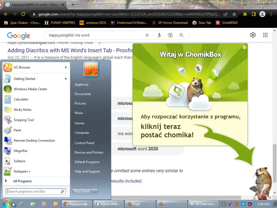Image resolution: width=277 pixels, height=208 pixels.
Task: Open Internet Explorer from taskbar
Action: [21, 204]
